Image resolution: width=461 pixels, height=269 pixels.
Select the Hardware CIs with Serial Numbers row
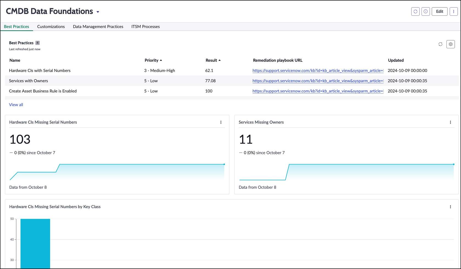(40, 71)
